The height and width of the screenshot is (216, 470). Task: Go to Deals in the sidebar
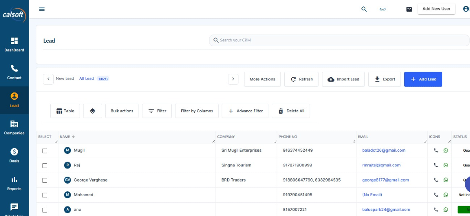pos(14,155)
